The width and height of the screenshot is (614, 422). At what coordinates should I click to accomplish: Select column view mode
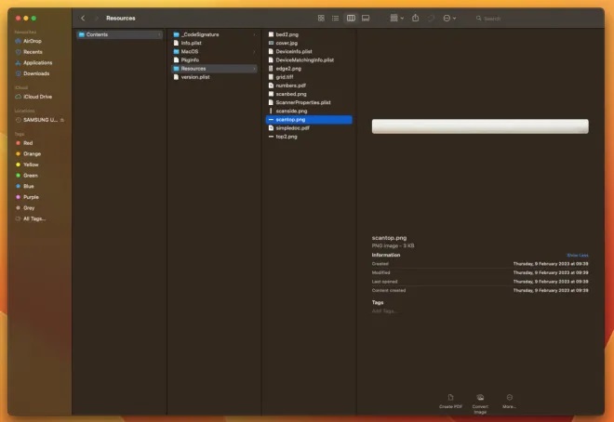coord(351,18)
